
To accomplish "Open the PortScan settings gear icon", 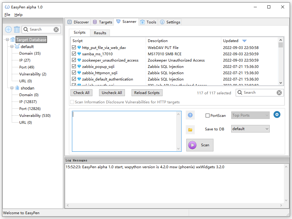I will coord(277,114).
